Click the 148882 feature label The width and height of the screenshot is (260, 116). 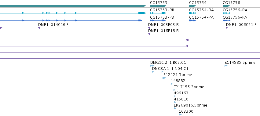(178, 81)
